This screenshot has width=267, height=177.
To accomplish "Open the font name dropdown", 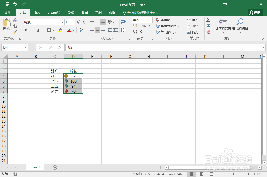I will coord(62,22).
